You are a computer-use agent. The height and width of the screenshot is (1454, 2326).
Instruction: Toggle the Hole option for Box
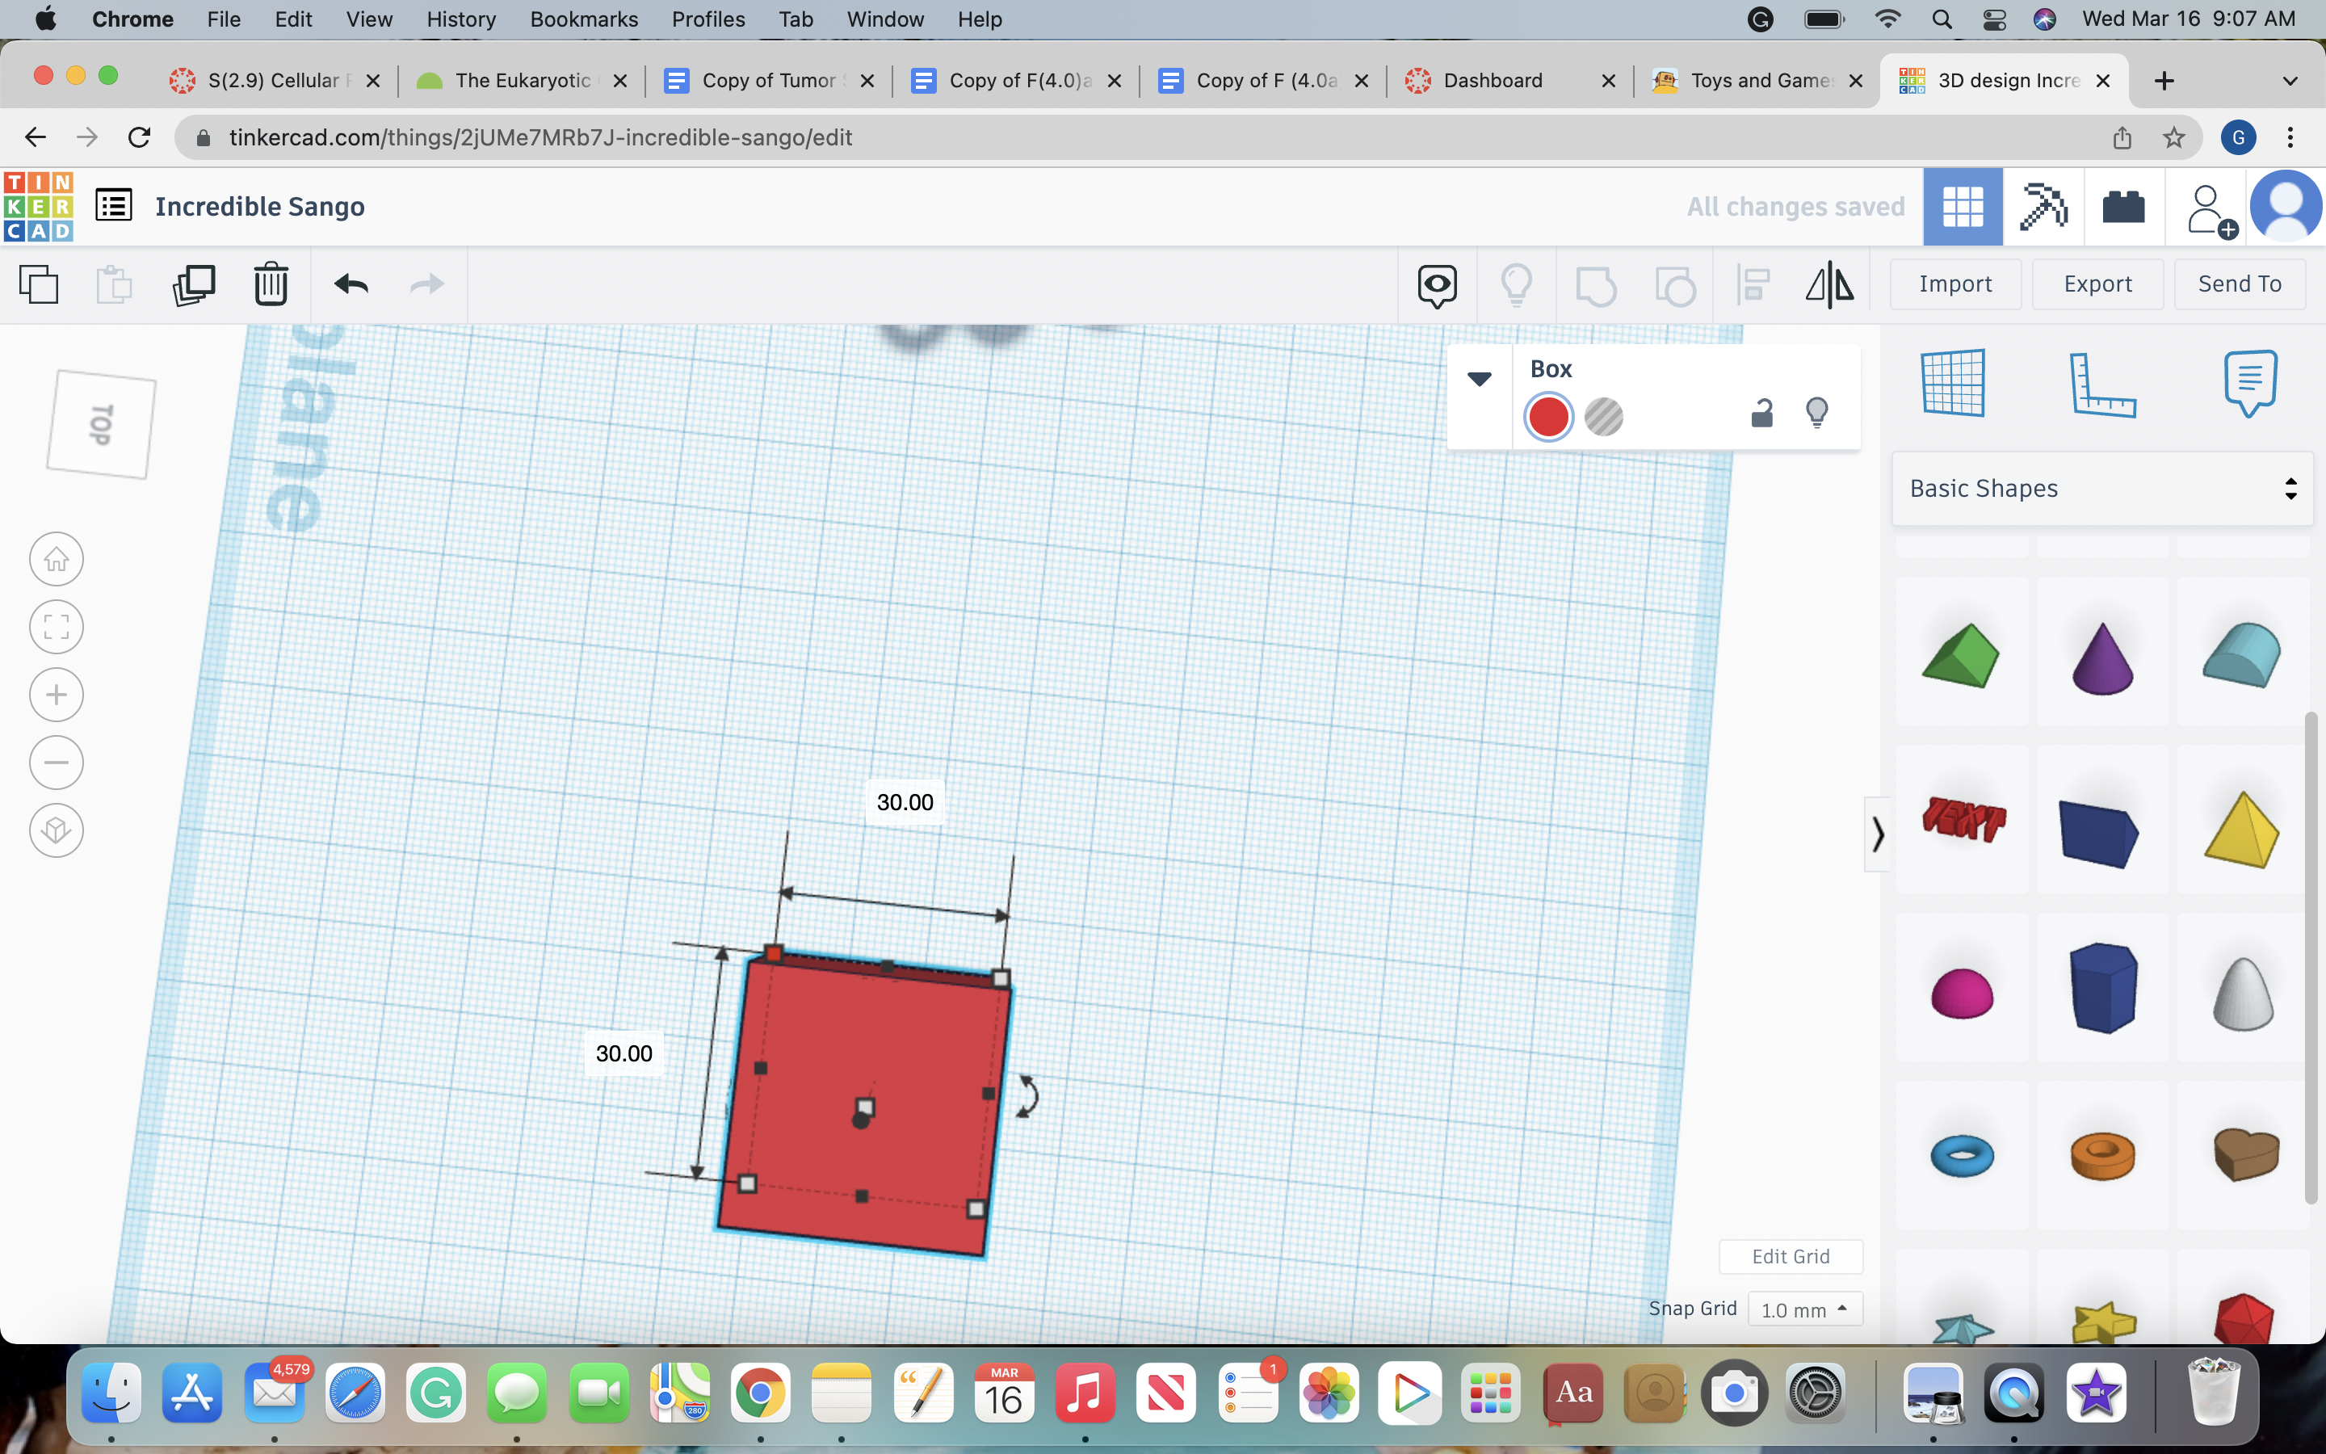coord(1603,418)
